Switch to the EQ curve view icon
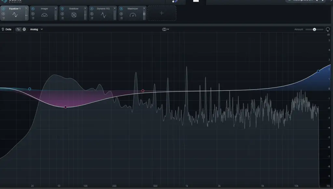Viewport: 333px width, 189px height. pyautogui.click(x=18, y=30)
